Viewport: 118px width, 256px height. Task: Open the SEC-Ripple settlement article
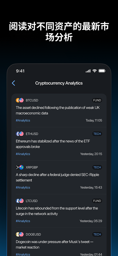pos(57,177)
